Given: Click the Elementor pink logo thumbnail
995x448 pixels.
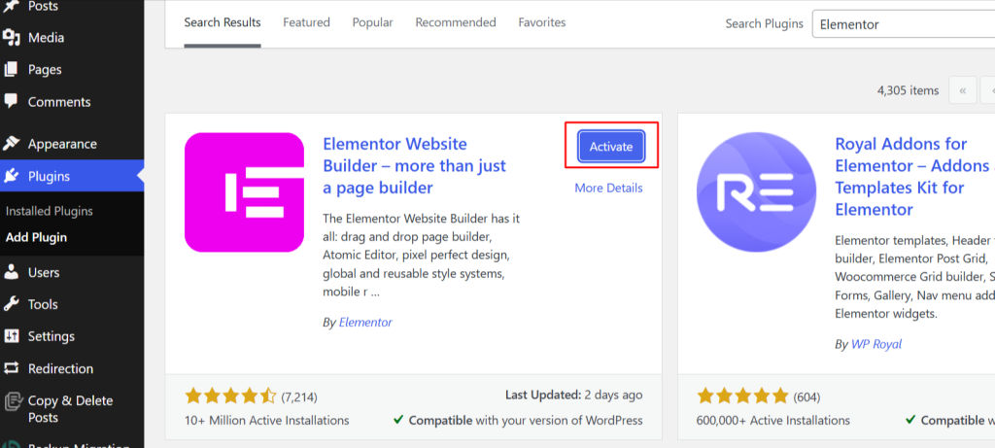Looking at the screenshot, I should pos(244,191).
